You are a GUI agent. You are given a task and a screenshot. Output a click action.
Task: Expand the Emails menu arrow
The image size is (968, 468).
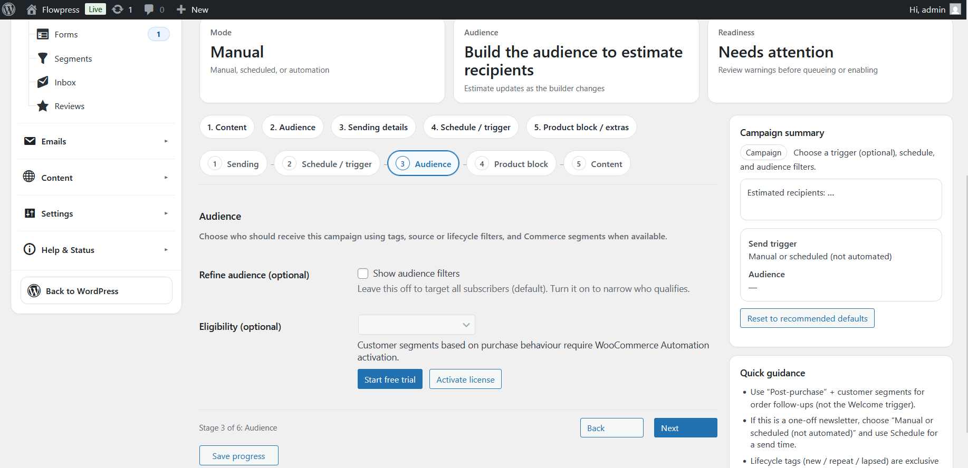point(166,141)
